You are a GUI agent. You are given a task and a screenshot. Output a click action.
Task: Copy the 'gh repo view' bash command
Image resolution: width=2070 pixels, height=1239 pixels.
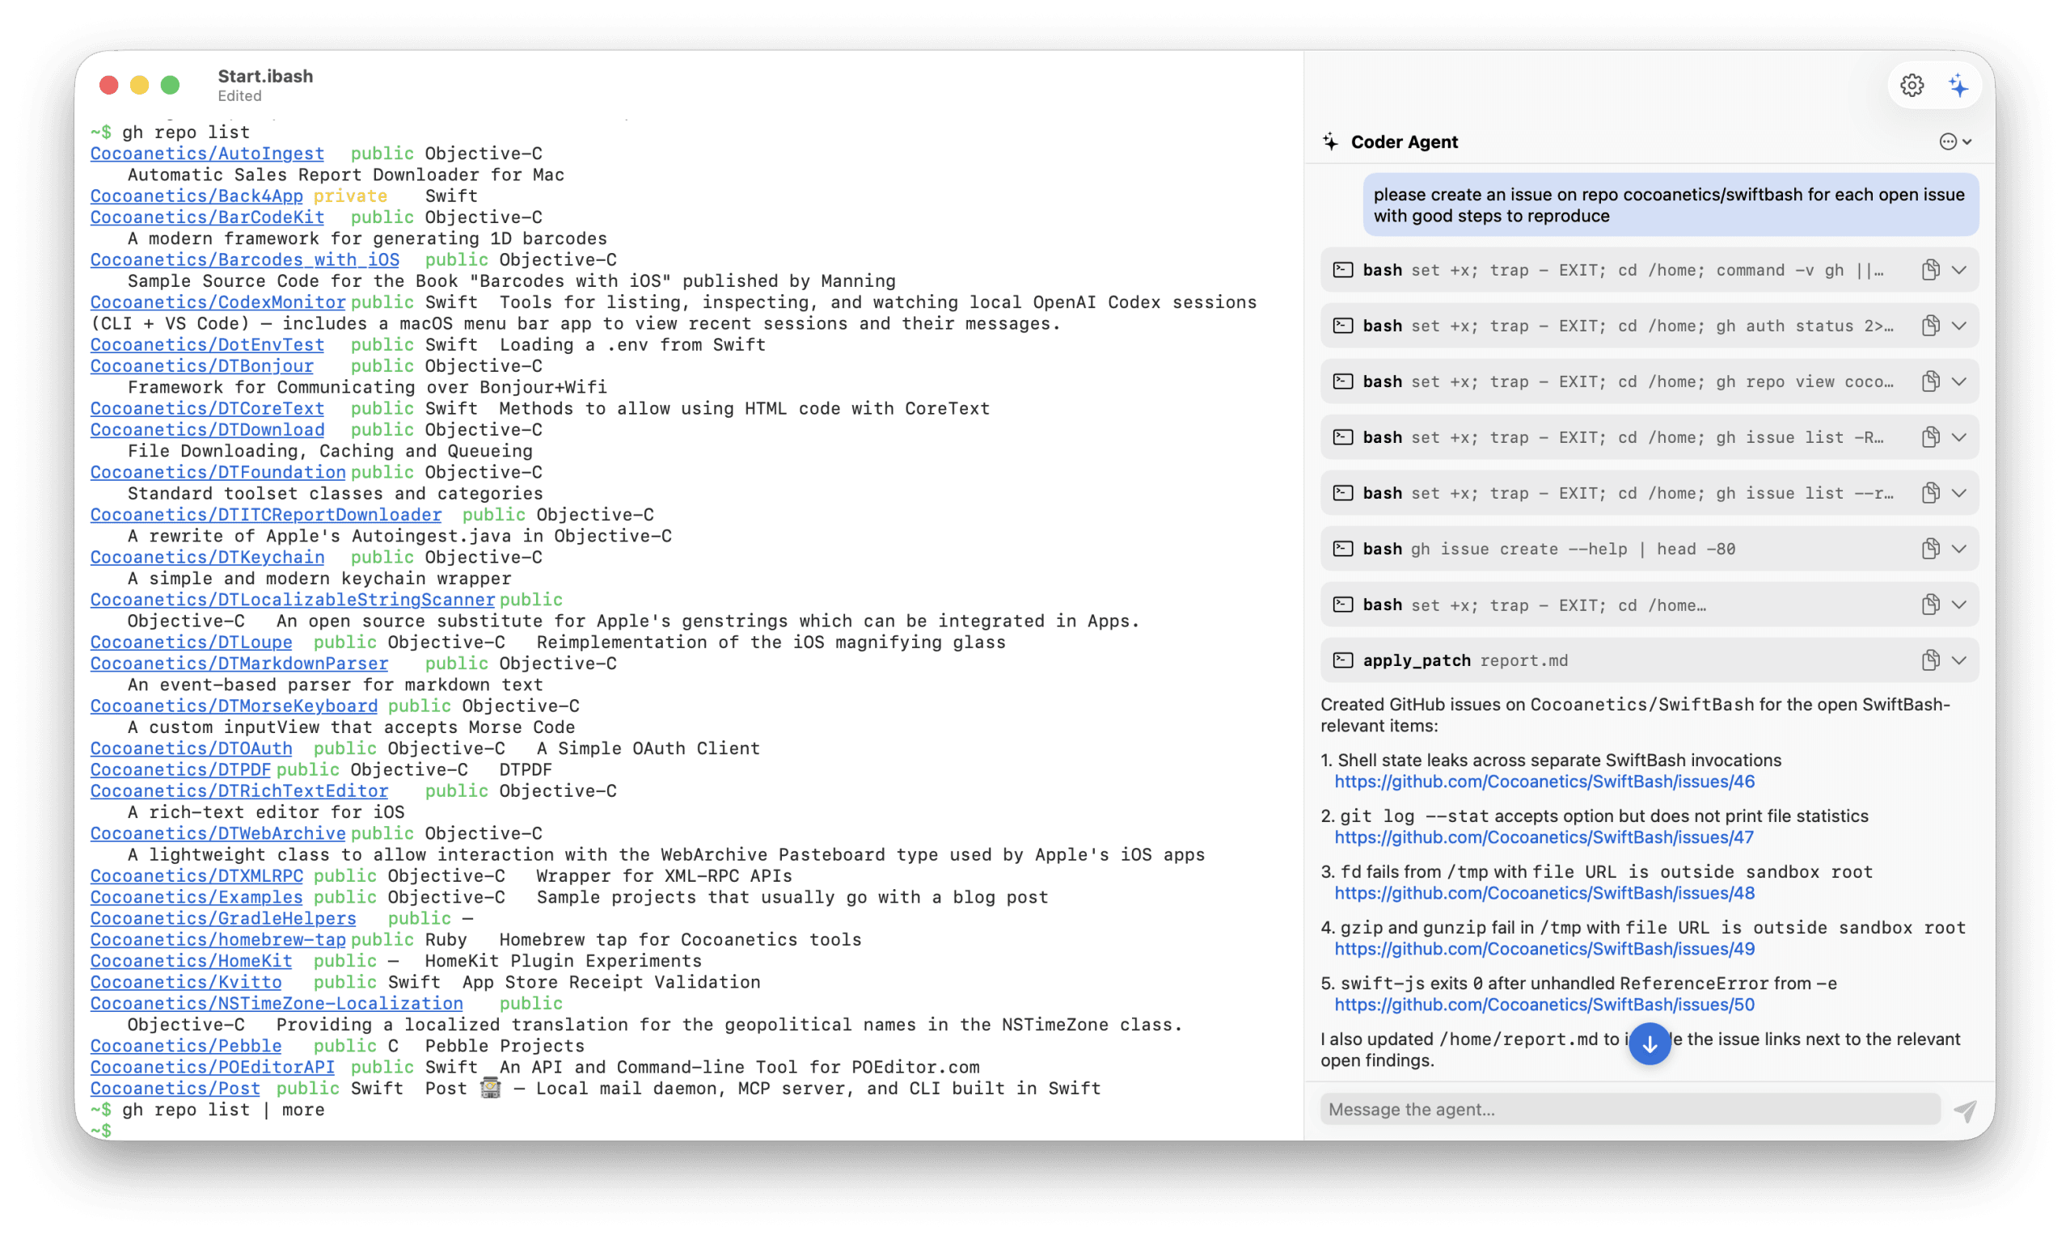coord(1930,381)
